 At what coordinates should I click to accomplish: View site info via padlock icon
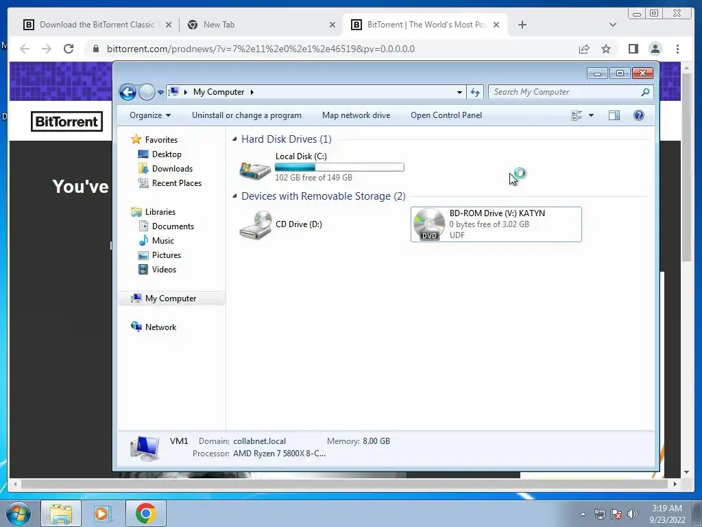click(x=95, y=49)
